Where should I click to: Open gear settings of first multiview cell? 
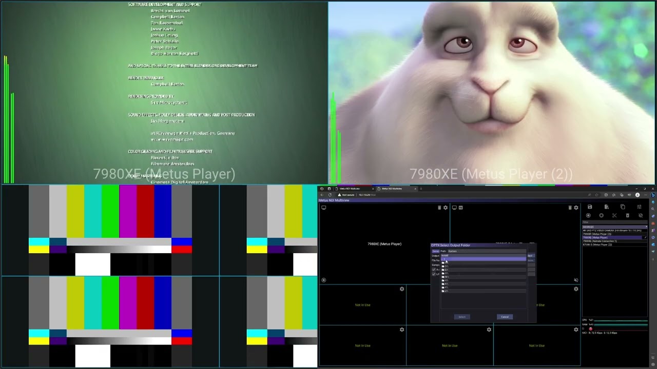pos(445,208)
